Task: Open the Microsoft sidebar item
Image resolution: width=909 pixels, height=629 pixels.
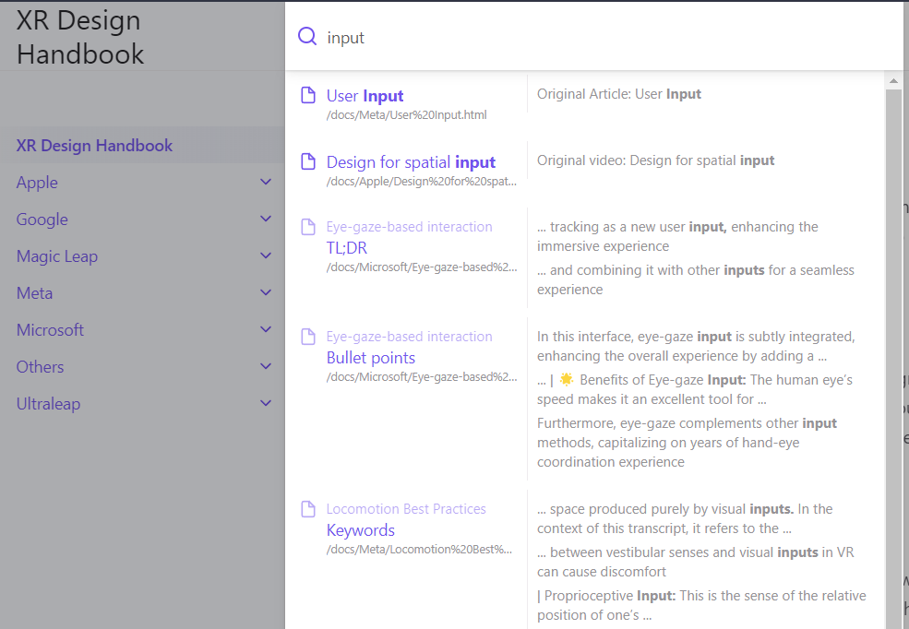Action: tap(50, 330)
